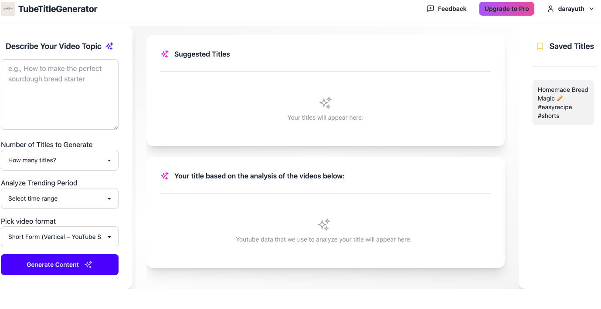Viewport: 601px width, 309px height.
Task: Click the gray sparkle icon above Youtube data placeholder
Action: (324, 225)
